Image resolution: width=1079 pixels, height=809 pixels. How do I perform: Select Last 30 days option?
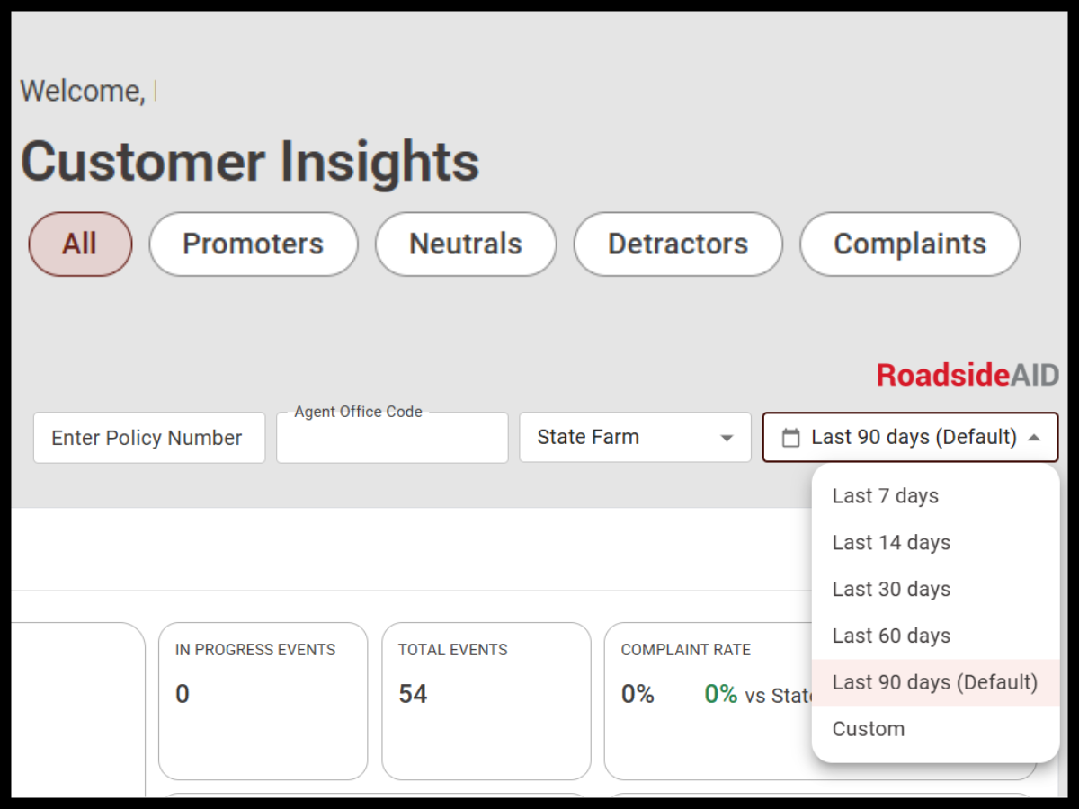[x=891, y=589]
